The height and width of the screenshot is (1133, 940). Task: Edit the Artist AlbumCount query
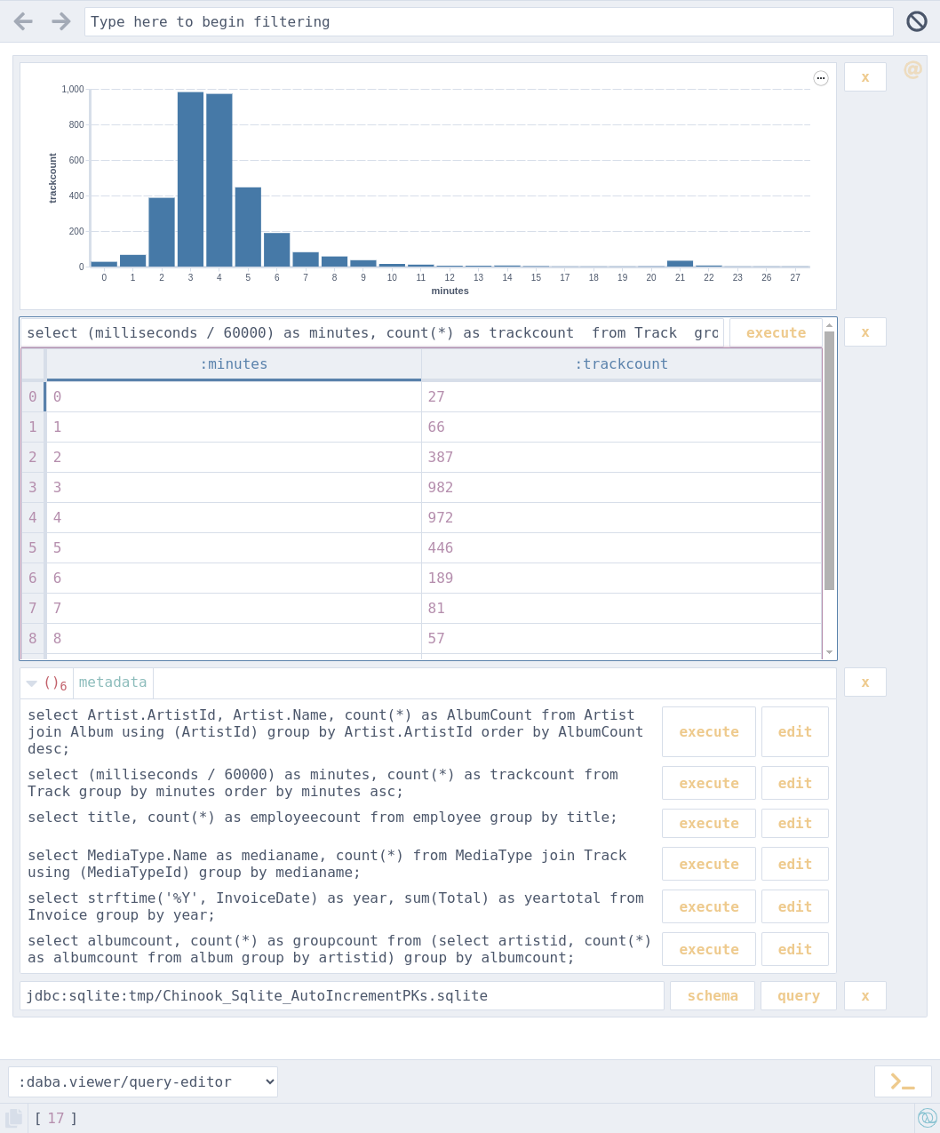[795, 732]
